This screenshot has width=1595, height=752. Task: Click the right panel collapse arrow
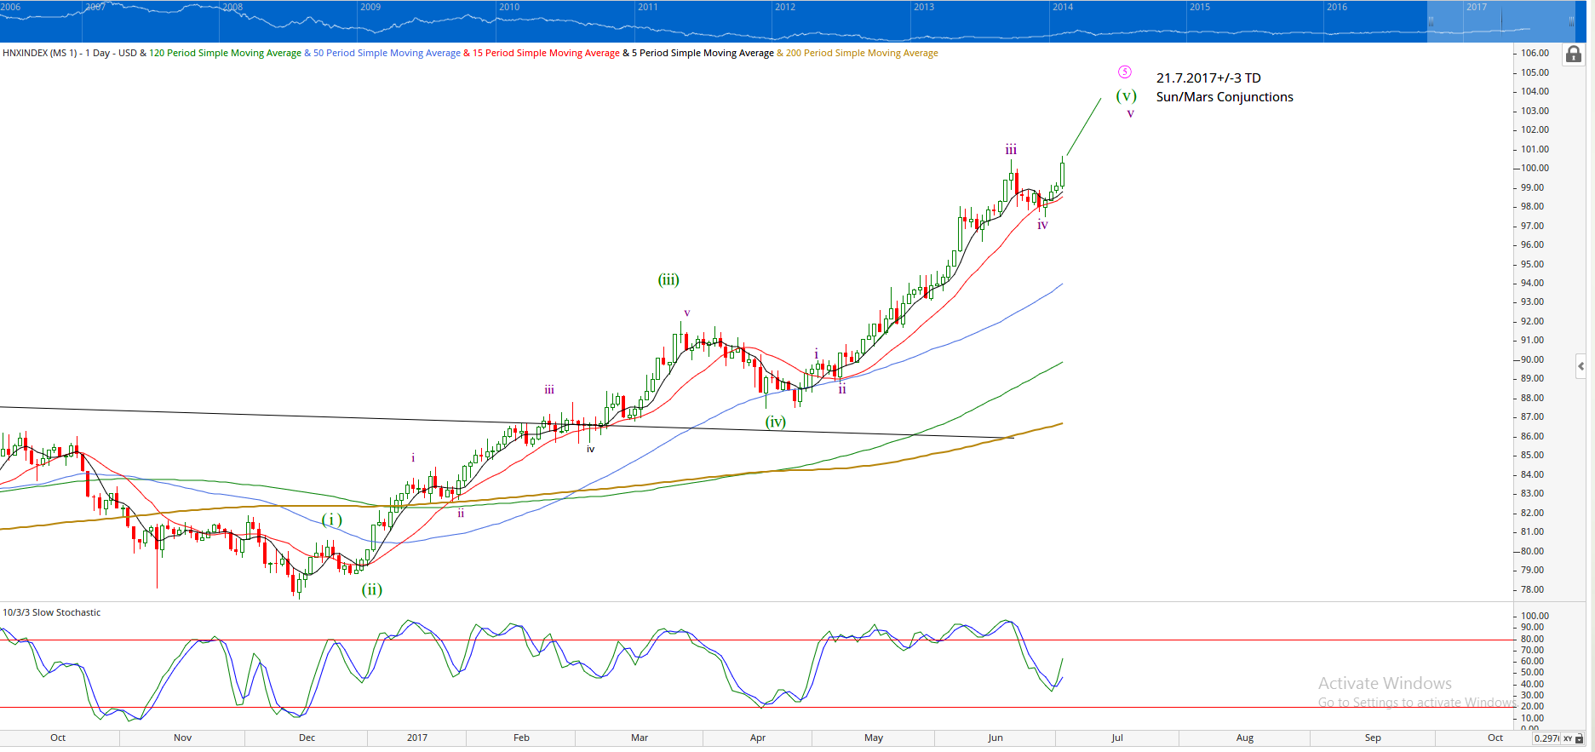point(1581,366)
